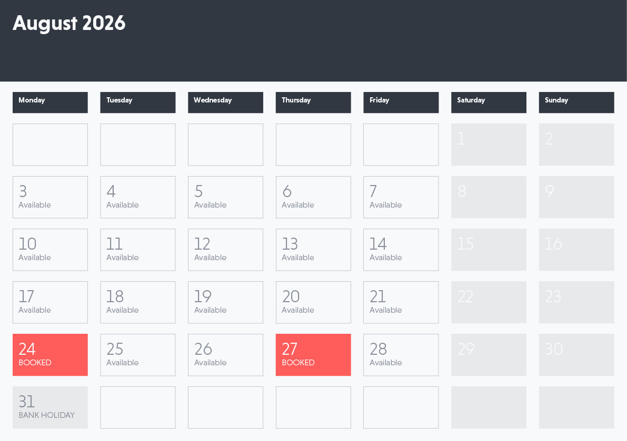Choose available Friday August 28
The image size is (627, 441).
point(401,355)
